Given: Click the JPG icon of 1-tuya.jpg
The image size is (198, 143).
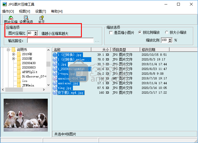Looking at the screenshot, I should [x=55, y=74].
